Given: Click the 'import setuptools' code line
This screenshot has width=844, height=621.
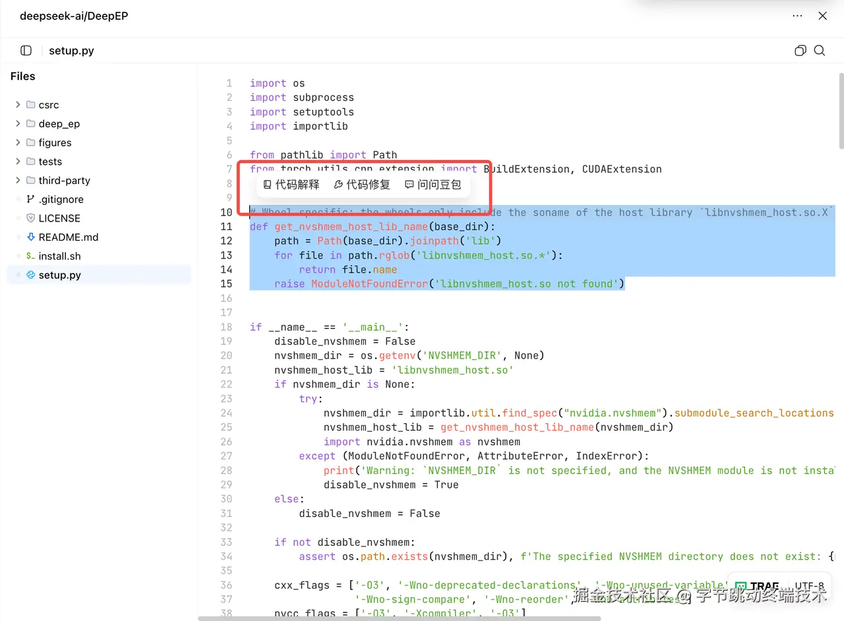Looking at the screenshot, I should coord(302,112).
